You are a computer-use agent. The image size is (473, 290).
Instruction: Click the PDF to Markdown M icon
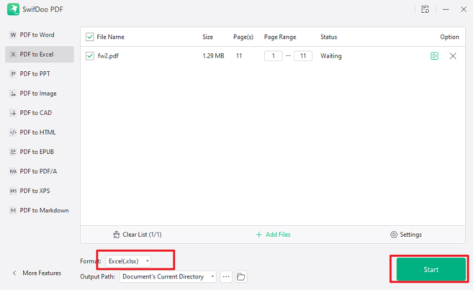pos(13,210)
